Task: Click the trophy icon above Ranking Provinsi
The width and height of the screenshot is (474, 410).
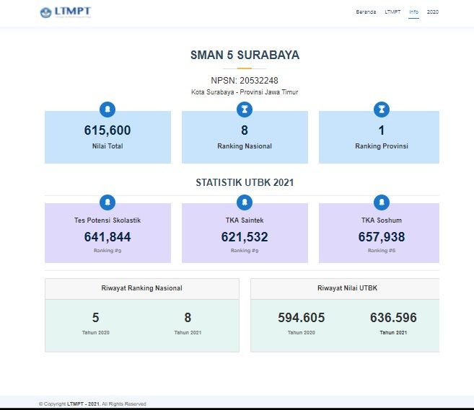Action: coord(382,110)
